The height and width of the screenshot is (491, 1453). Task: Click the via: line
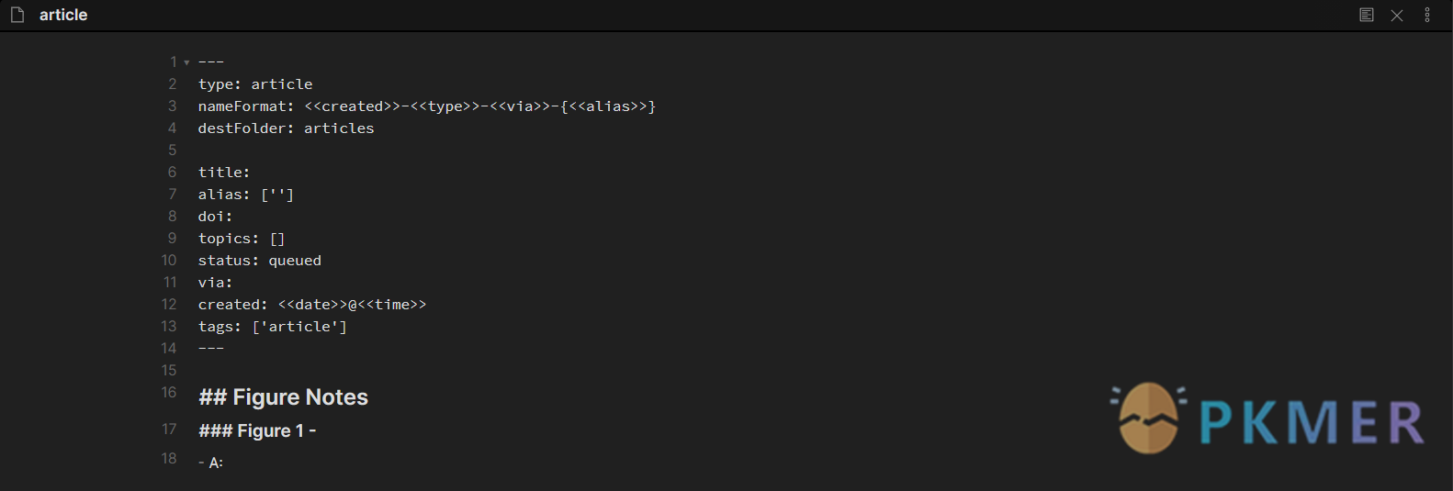[x=216, y=283]
